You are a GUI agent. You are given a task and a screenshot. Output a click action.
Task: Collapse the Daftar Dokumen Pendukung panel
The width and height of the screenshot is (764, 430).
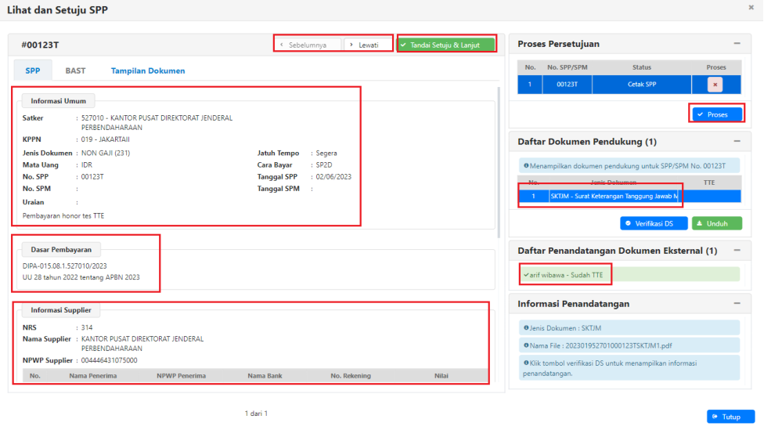737,142
